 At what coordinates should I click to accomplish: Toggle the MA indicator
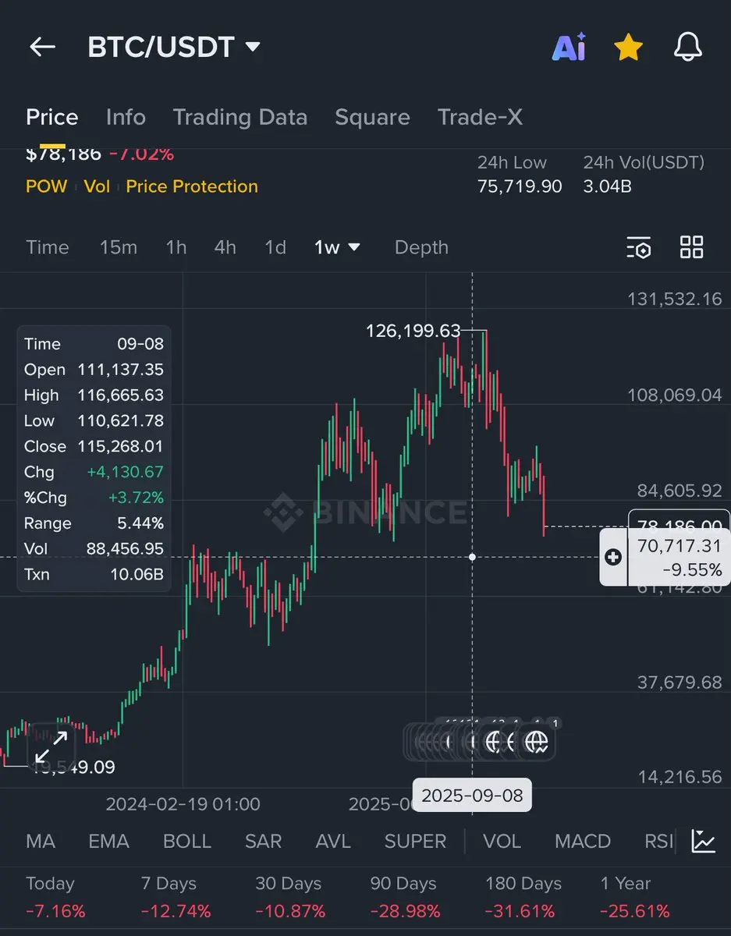[41, 842]
